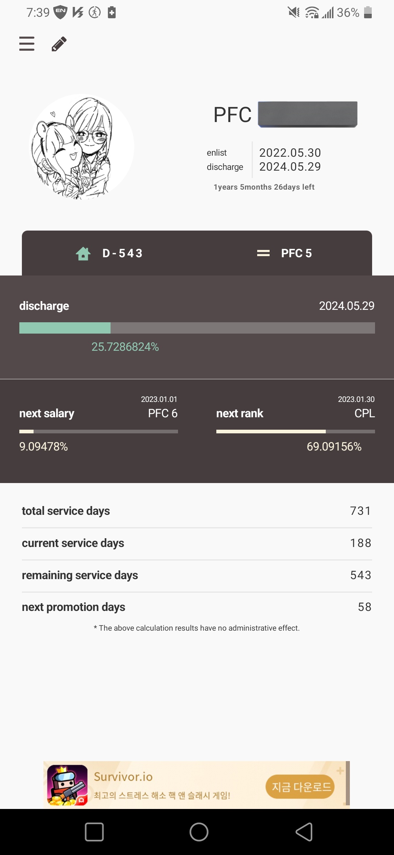Tap the green discharge progress bar
This screenshot has height=855, width=394.
pyautogui.click(x=197, y=328)
